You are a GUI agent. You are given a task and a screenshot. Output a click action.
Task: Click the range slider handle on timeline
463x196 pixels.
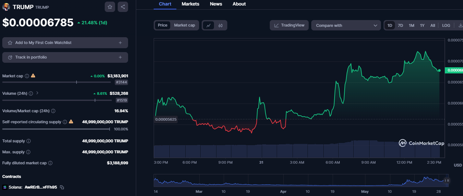point(447,180)
